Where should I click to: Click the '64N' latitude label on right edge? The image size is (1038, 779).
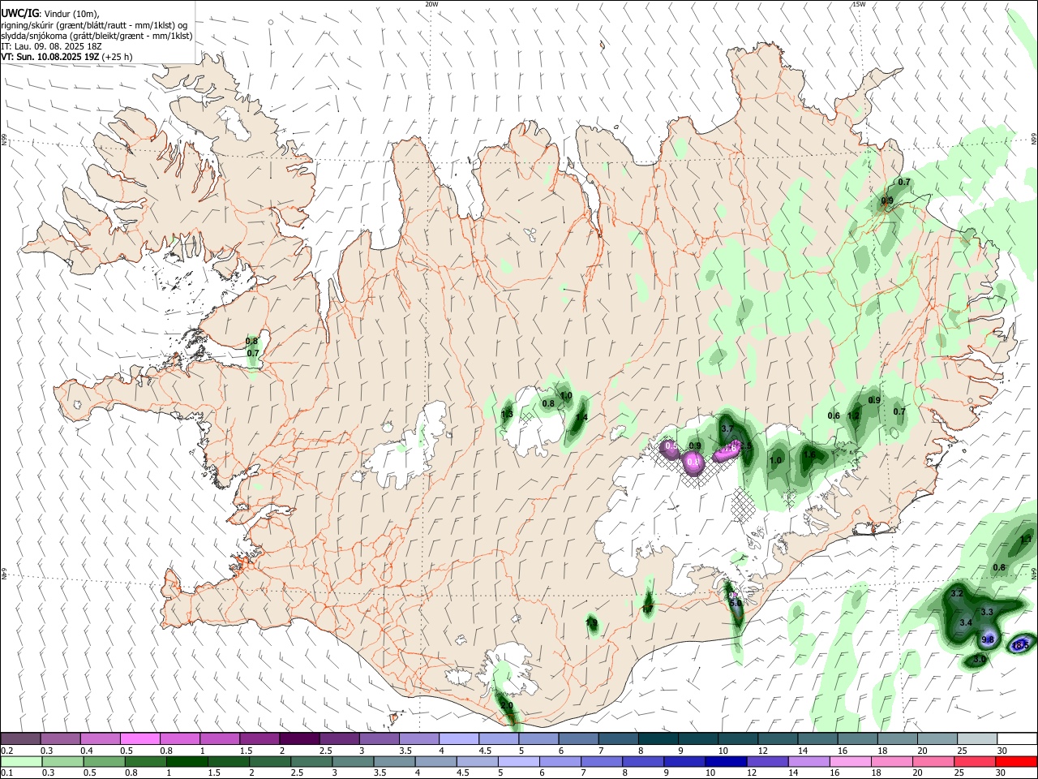[x=1034, y=573]
